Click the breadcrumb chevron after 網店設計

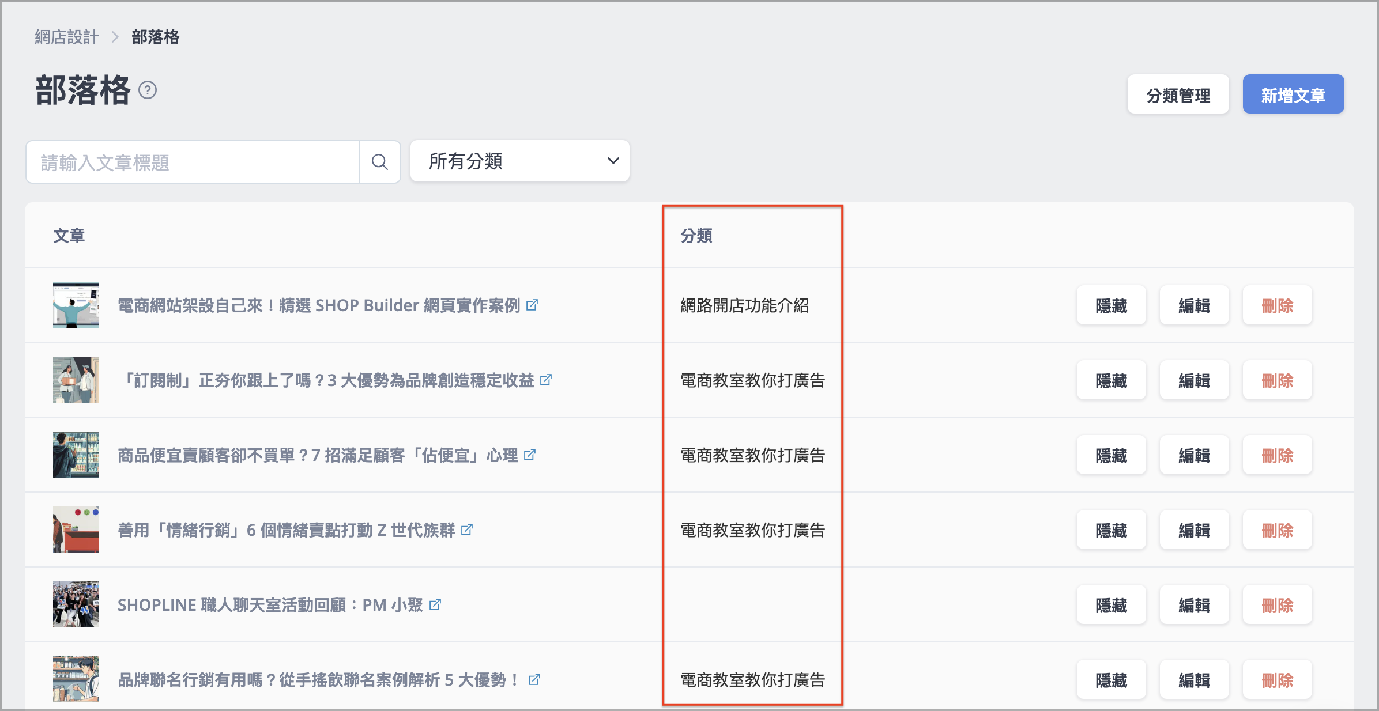tap(115, 37)
